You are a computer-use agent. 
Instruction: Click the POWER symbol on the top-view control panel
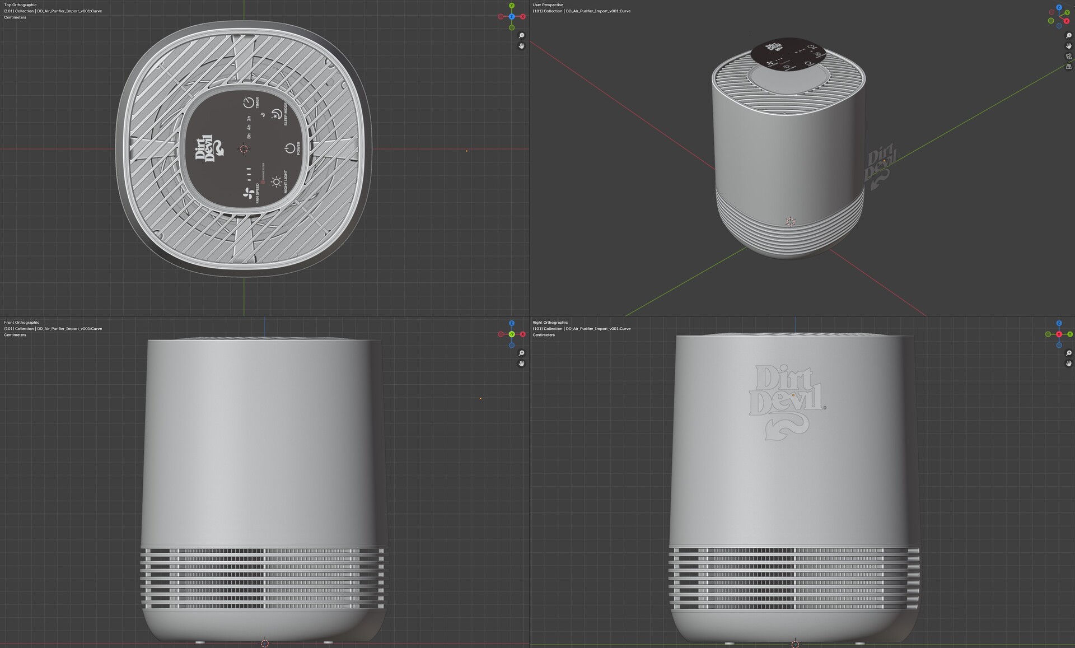[289, 148]
